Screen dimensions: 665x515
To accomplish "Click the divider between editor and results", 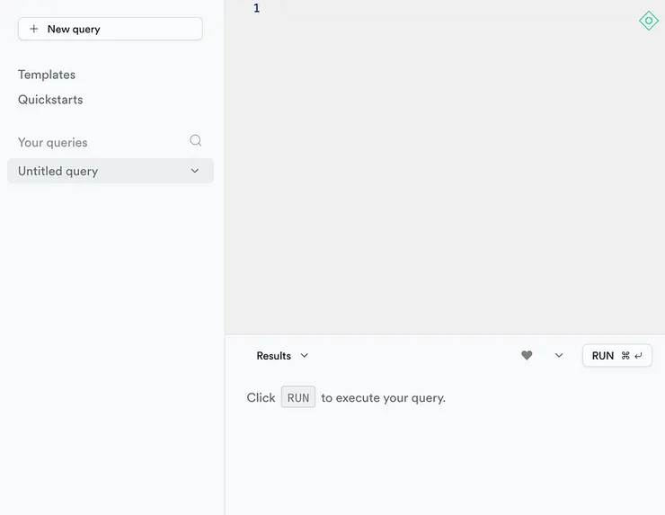I will tap(445, 334).
